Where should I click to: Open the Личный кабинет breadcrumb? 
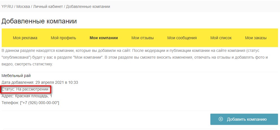pos(48,6)
